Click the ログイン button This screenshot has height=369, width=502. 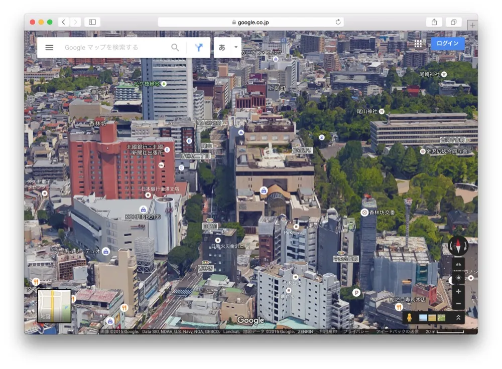(446, 44)
